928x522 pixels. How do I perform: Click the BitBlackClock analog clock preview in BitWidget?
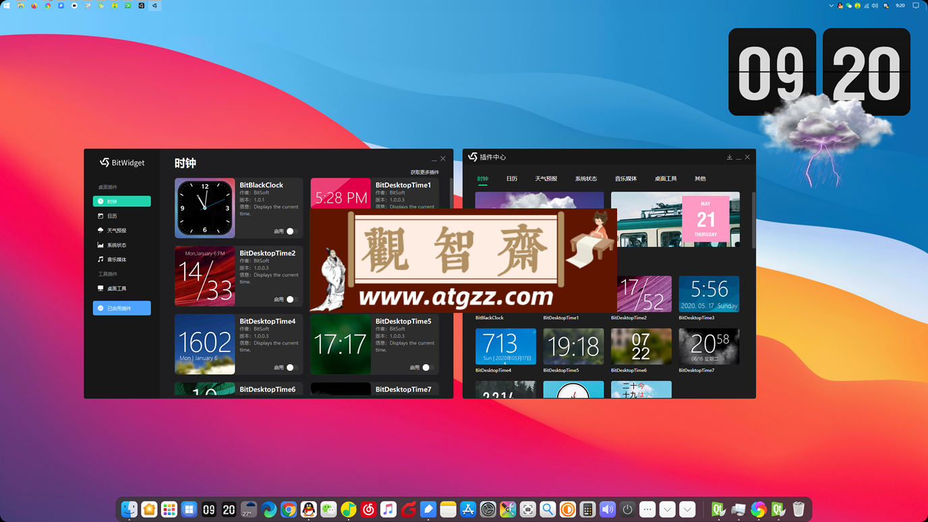pyautogui.click(x=205, y=208)
